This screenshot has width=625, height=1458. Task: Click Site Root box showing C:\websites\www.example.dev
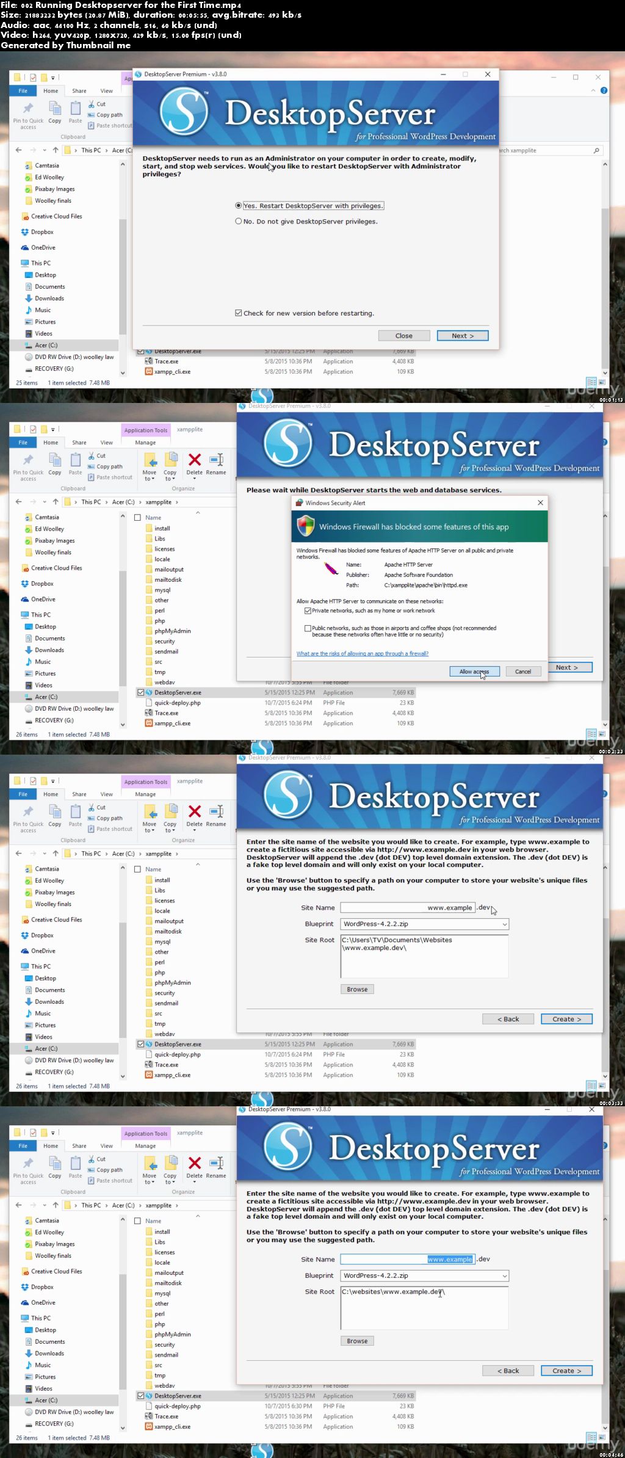(425, 1308)
